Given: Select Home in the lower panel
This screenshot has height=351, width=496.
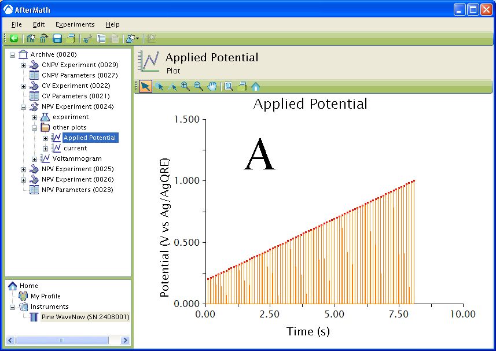Looking at the screenshot, I should (x=29, y=286).
